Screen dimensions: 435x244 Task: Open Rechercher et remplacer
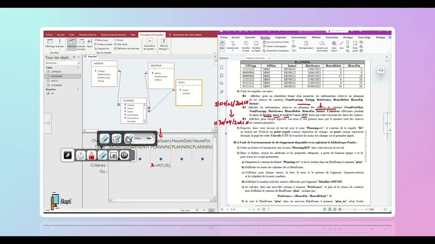tap(276, 51)
